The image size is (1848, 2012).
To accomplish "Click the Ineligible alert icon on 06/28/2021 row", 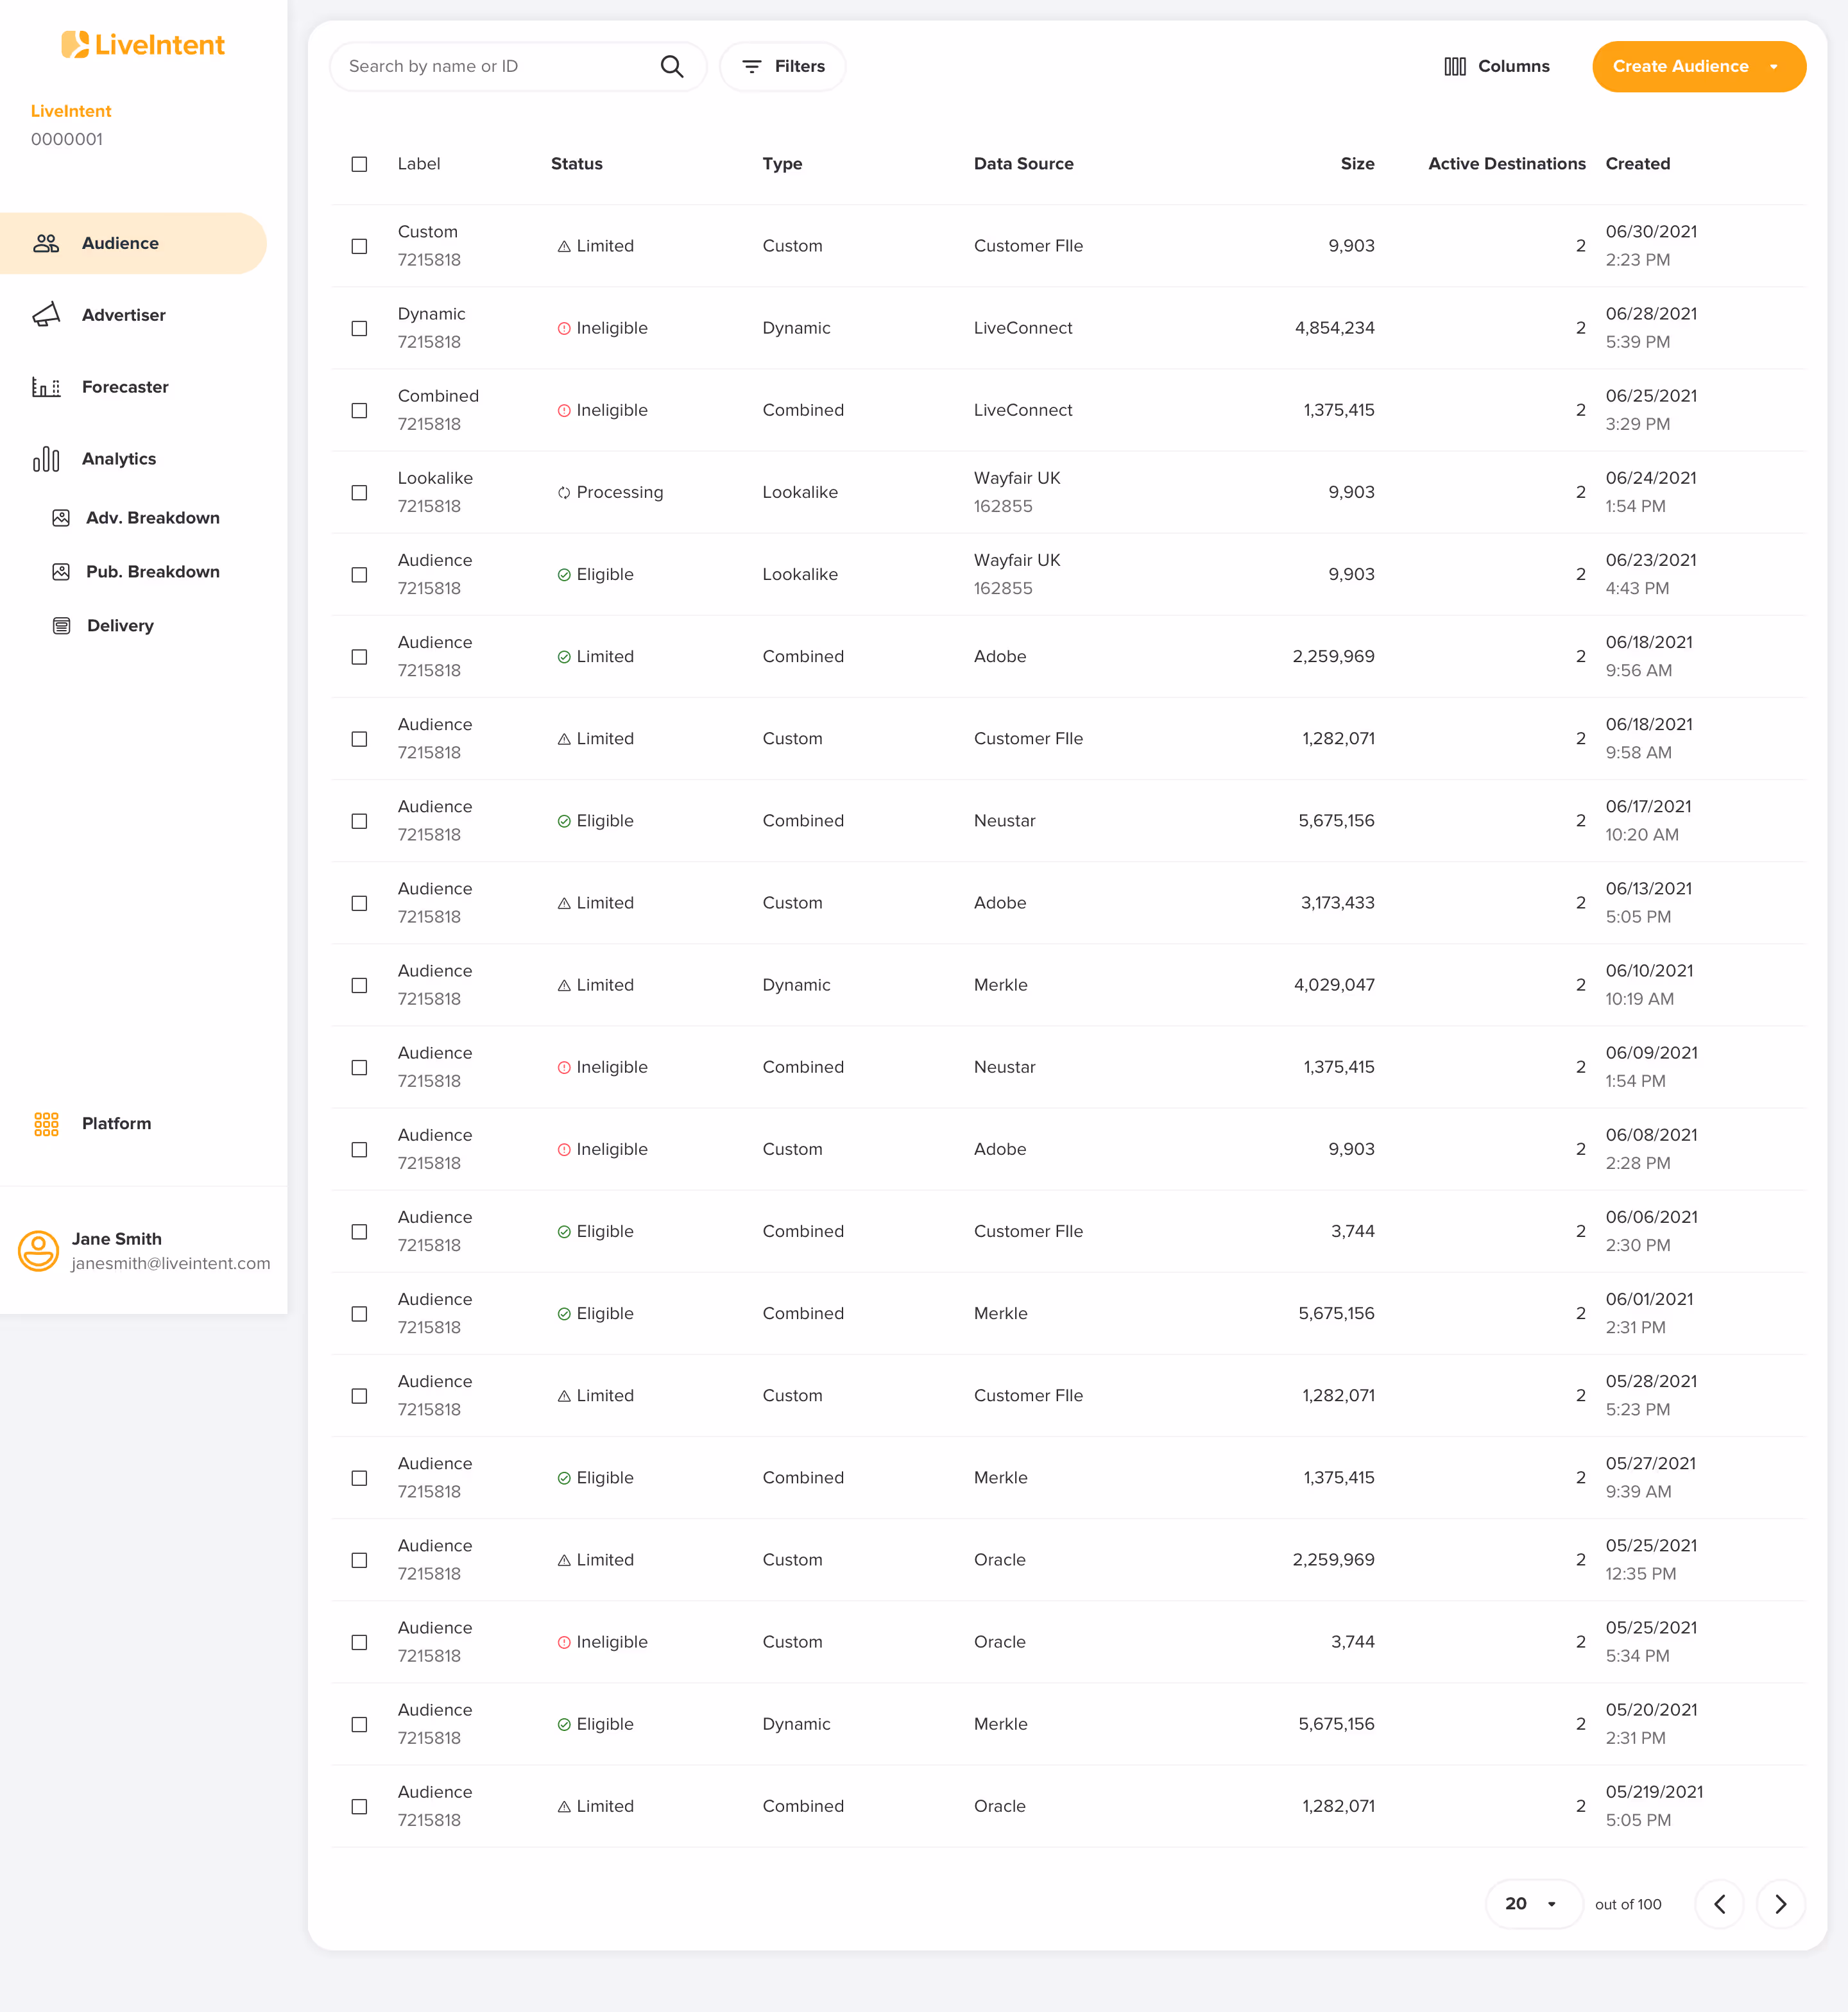I will [x=564, y=328].
